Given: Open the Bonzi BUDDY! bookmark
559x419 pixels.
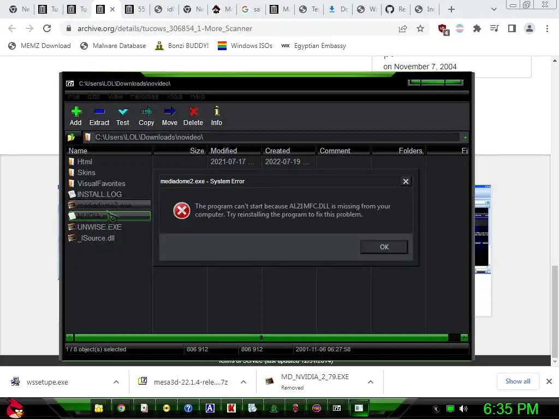Looking at the screenshot, I should tap(182, 46).
